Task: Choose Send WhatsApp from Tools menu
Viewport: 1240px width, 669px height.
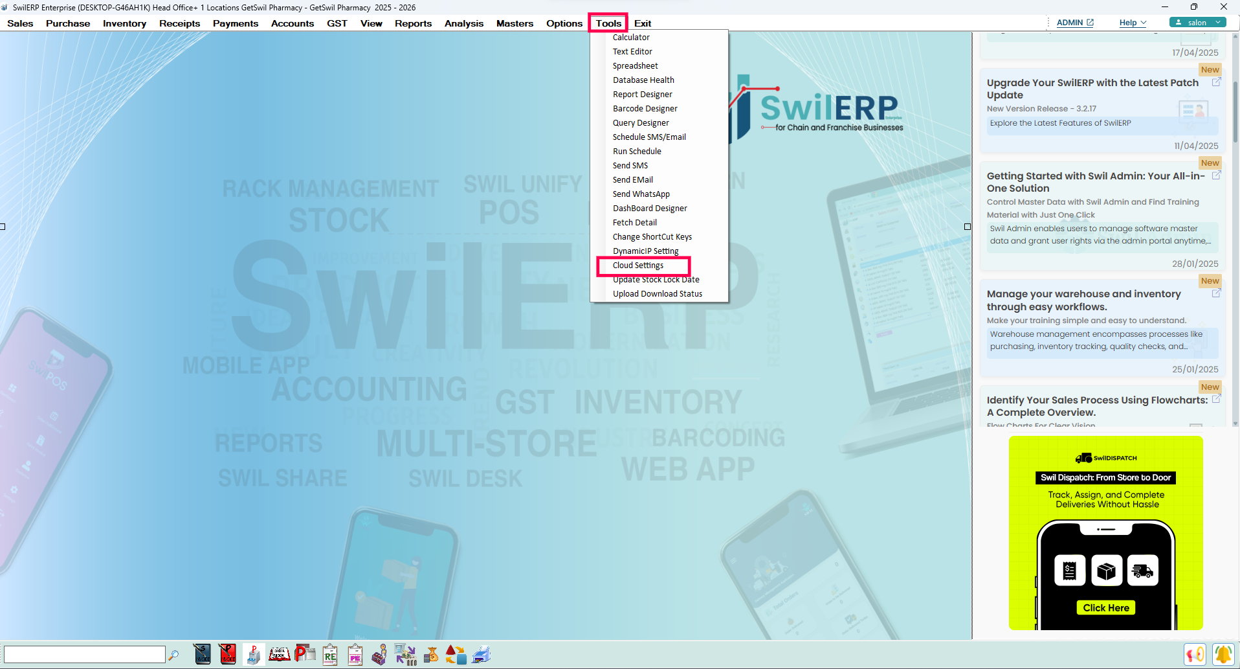Action: click(x=641, y=194)
